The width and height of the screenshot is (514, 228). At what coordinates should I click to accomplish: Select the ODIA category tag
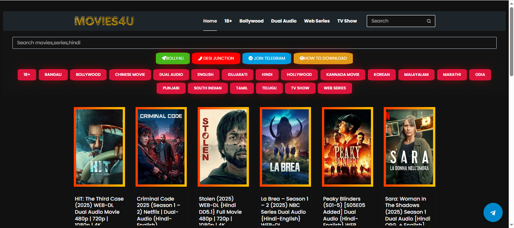coord(480,74)
